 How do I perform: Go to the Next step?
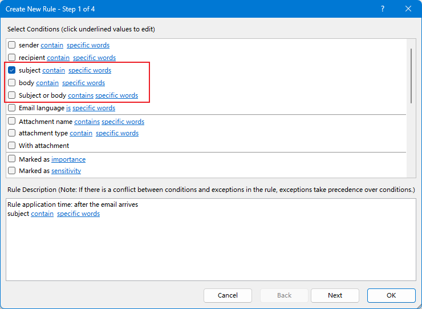335,295
